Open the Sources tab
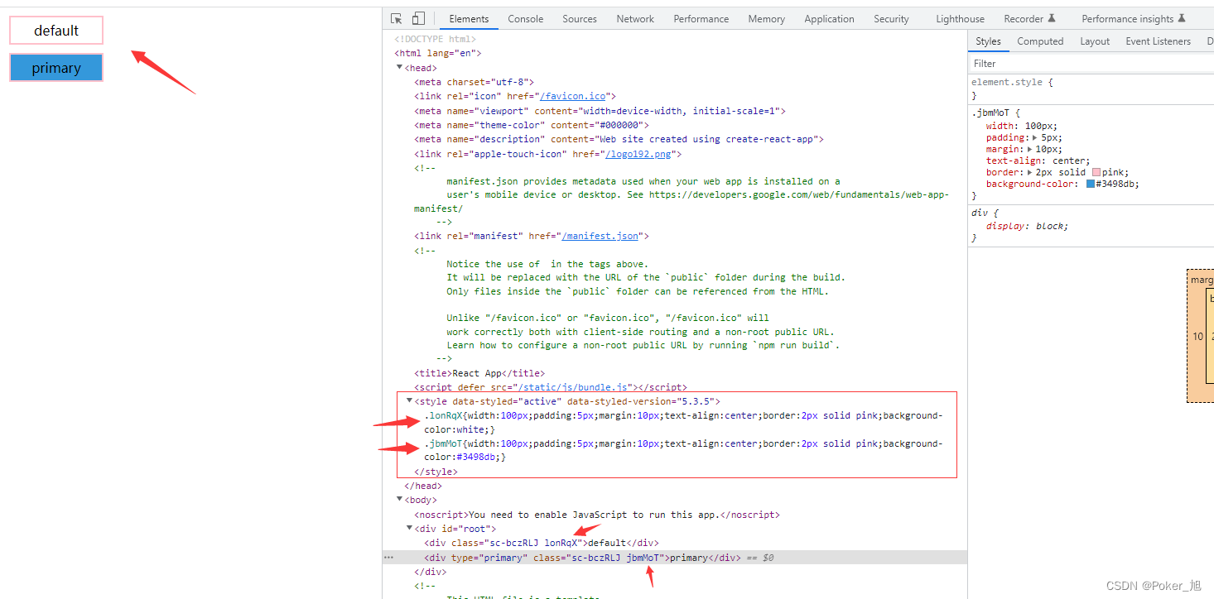Screen dimensions: 1214x599 point(580,18)
